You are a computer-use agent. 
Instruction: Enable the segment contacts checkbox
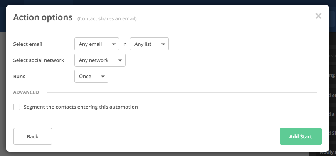pyautogui.click(x=17, y=107)
